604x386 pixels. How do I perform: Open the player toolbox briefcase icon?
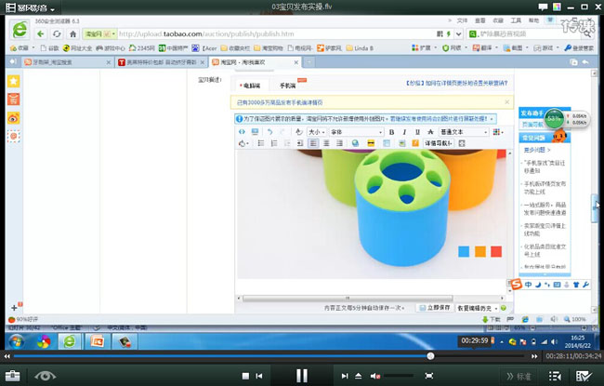tap(13, 375)
